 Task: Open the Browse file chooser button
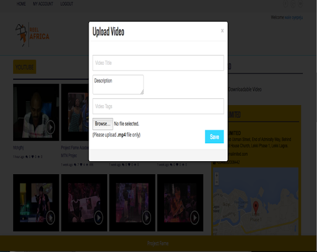(103, 124)
